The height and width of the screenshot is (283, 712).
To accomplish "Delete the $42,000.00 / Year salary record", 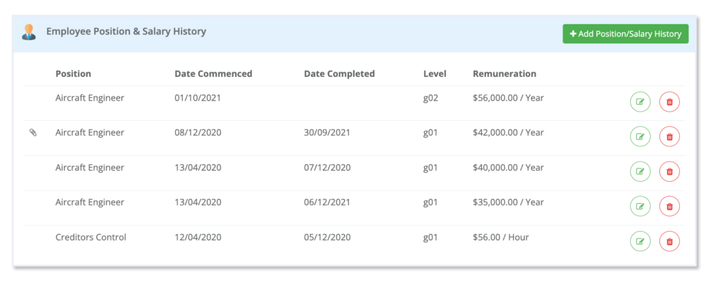I will [x=670, y=137].
